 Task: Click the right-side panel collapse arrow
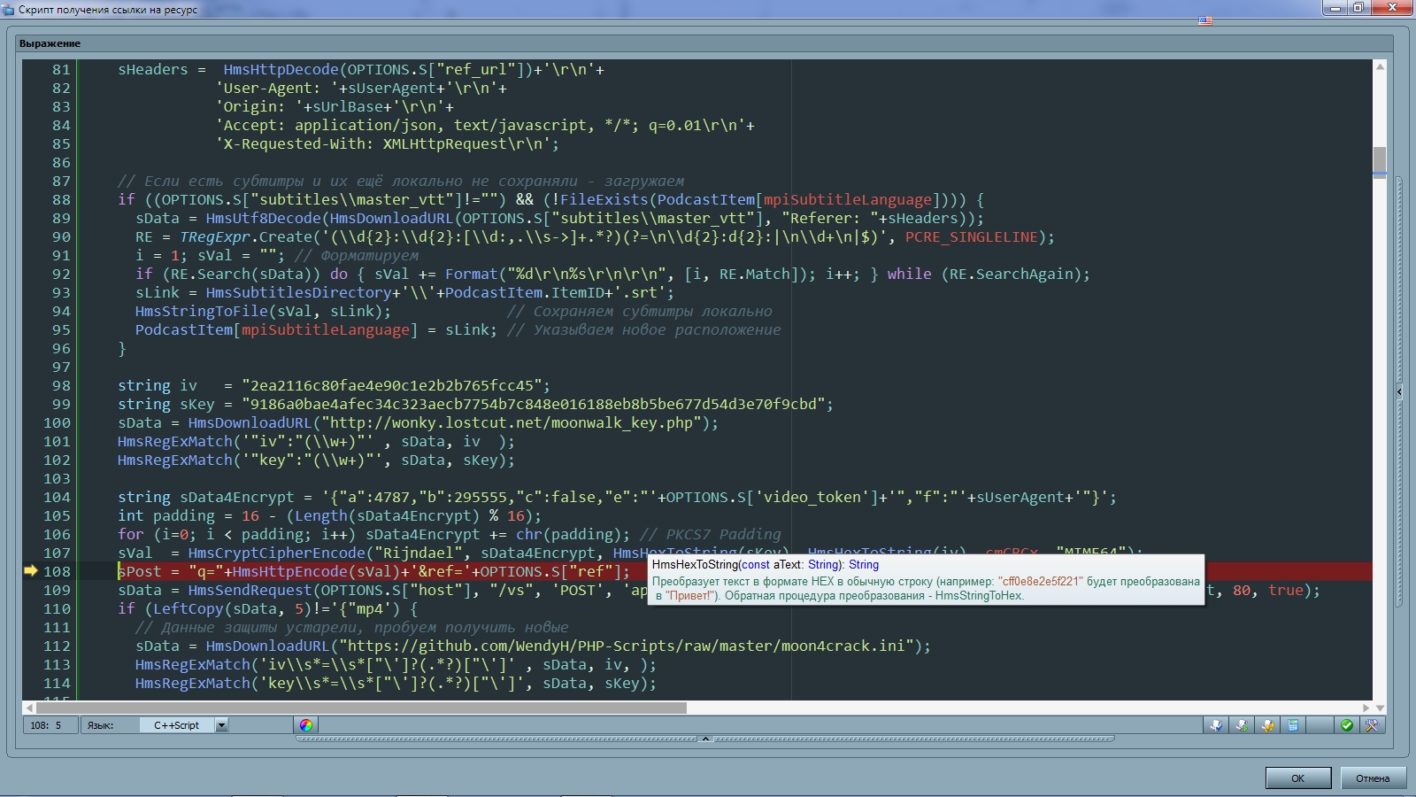(x=1399, y=391)
